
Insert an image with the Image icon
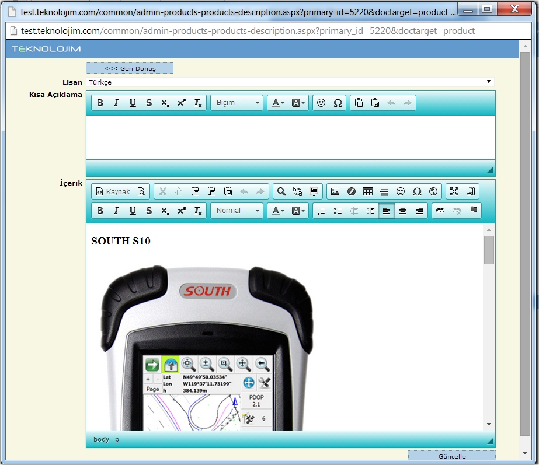tap(335, 191)
